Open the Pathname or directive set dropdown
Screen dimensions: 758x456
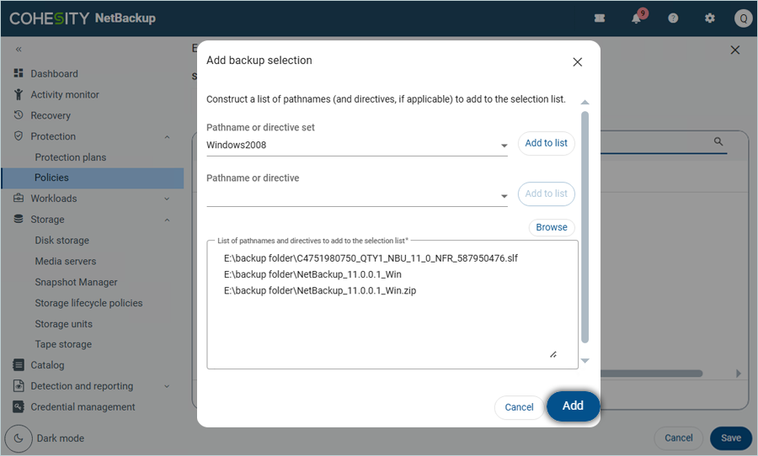504,146
